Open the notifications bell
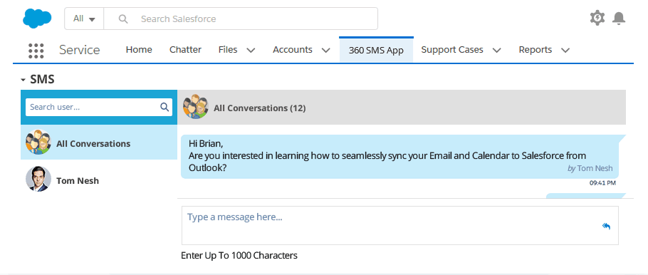This screenshot has width=648, height=275. (x=619, y=19)
